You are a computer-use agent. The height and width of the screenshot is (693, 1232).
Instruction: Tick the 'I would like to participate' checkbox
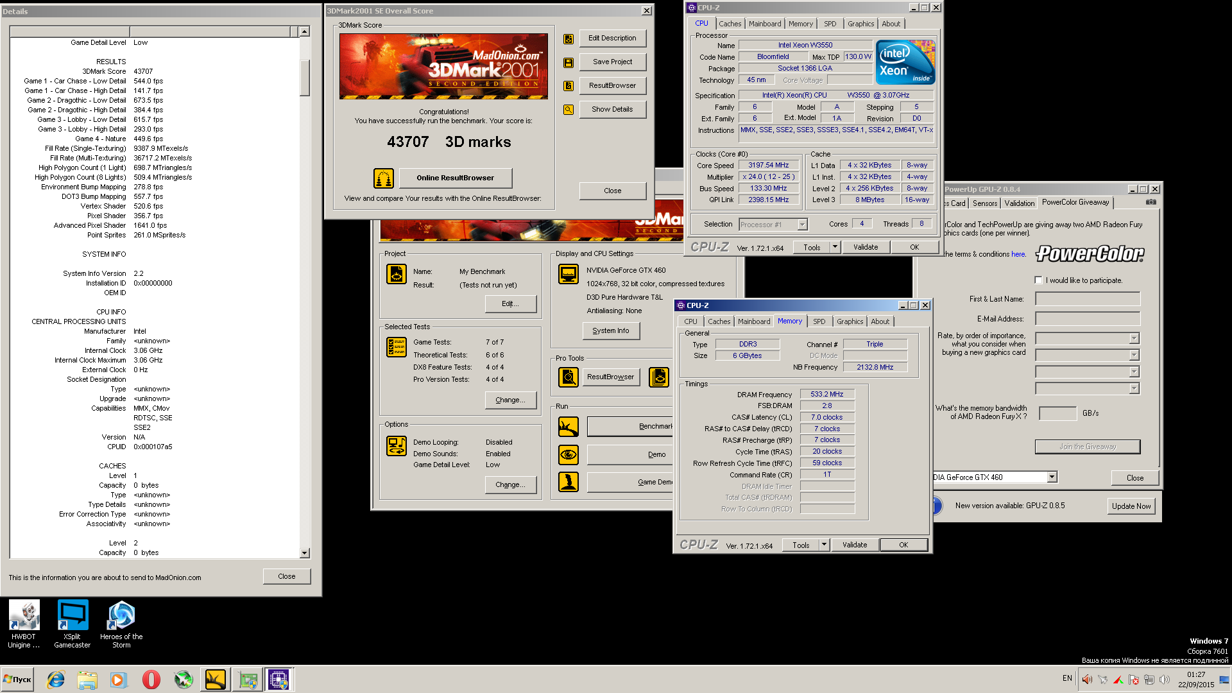pos(1039,280)
